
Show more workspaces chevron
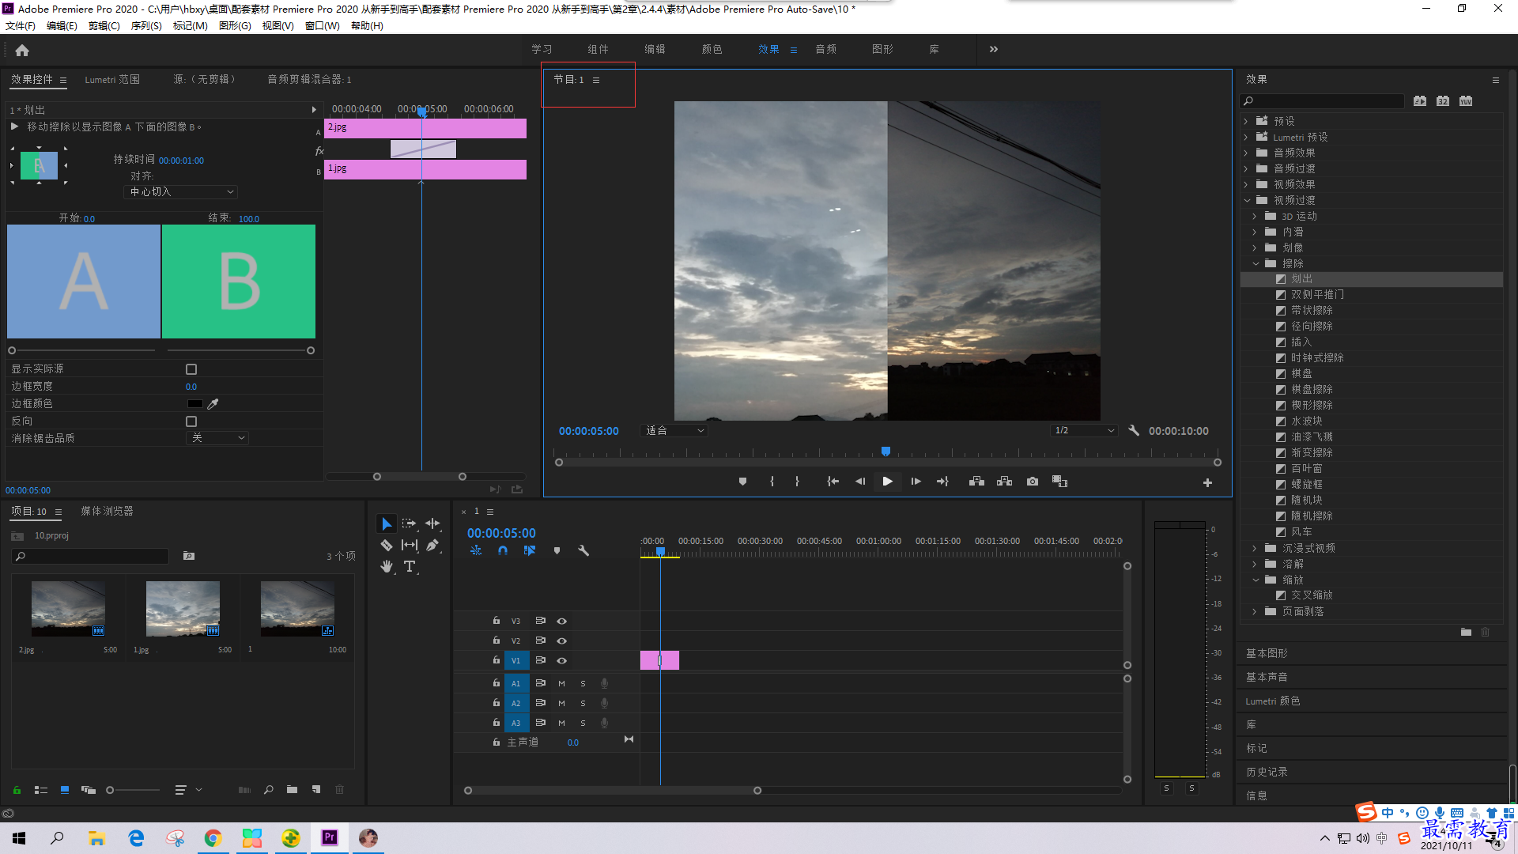(993, 49)
